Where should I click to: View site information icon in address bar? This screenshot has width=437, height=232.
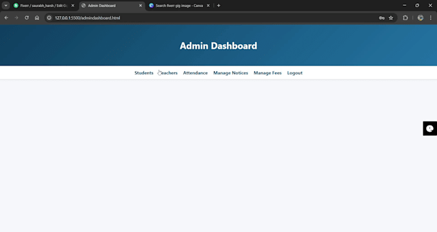point(49,18)
